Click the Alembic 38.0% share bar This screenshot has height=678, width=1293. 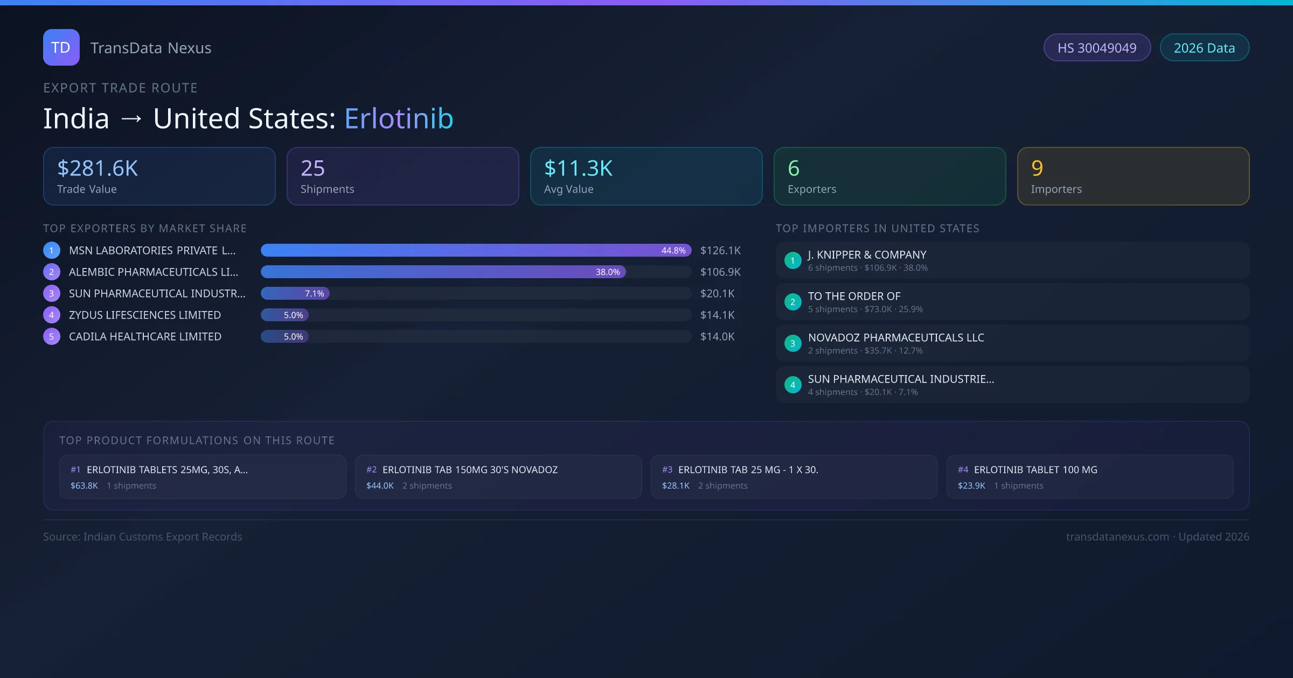point(443,272)
